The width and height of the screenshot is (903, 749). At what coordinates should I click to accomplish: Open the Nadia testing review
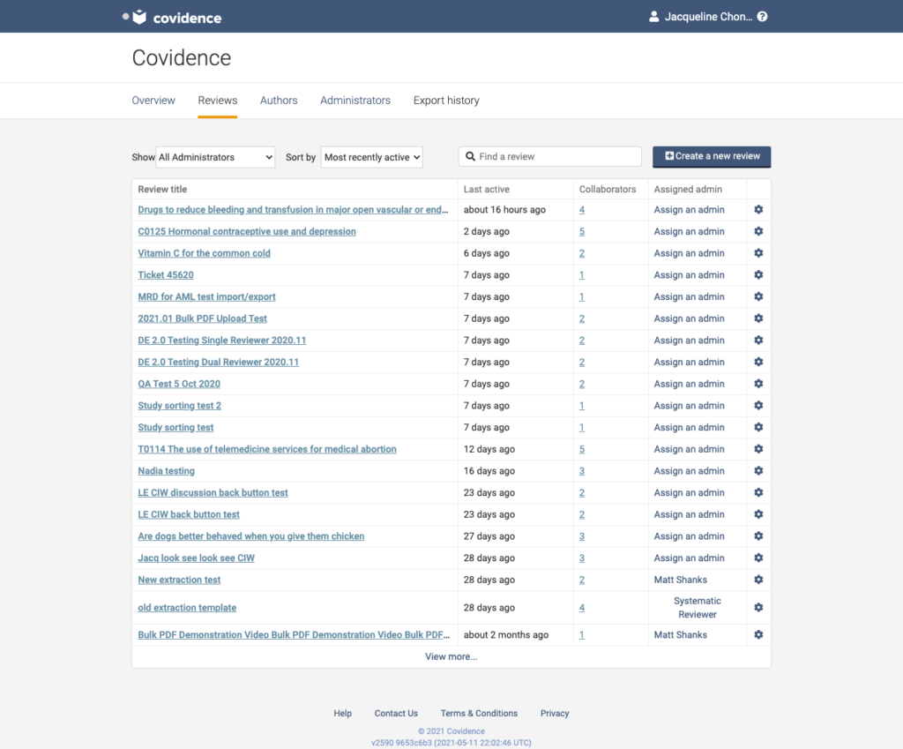coord(167,471)
